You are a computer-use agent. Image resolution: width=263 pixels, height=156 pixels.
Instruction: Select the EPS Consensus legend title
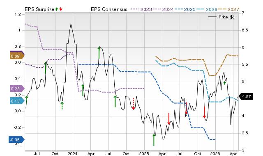109,9
